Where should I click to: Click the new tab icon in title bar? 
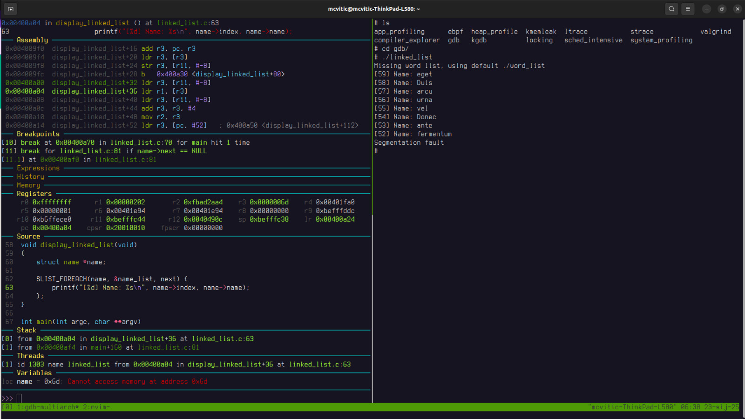point(10,9)
